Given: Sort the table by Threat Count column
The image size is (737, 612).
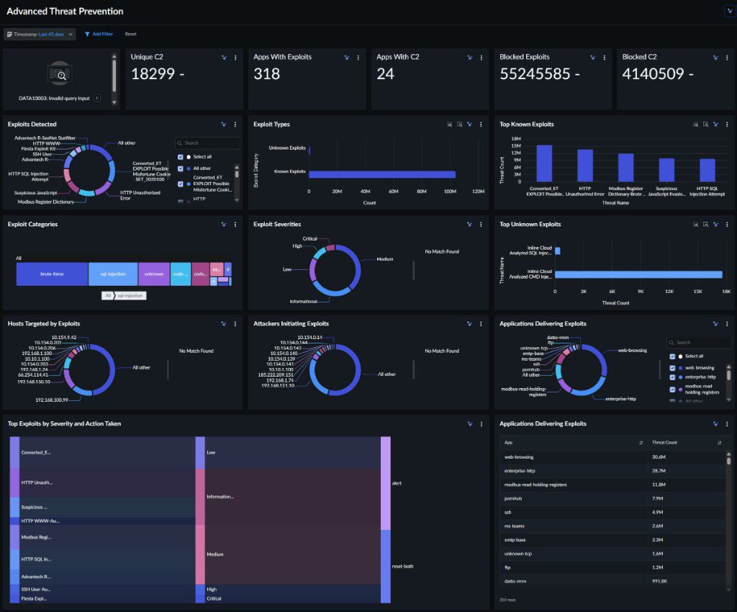Looking at the screenshot, I should [719, 443].
